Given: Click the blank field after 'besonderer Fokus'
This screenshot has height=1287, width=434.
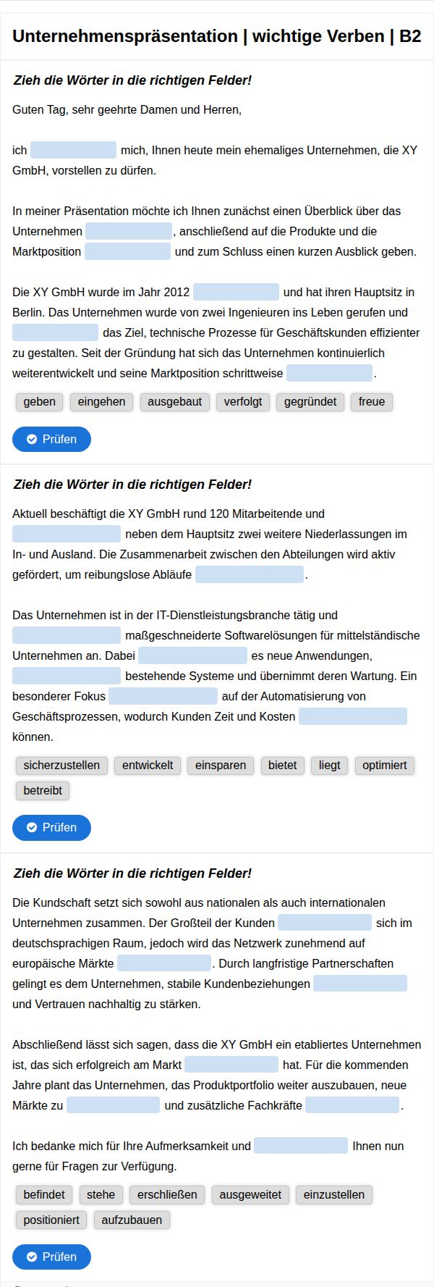Looking at the screenshot, I should click(x=163, y=696).
